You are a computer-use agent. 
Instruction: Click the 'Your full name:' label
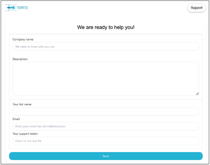(22, 104)
